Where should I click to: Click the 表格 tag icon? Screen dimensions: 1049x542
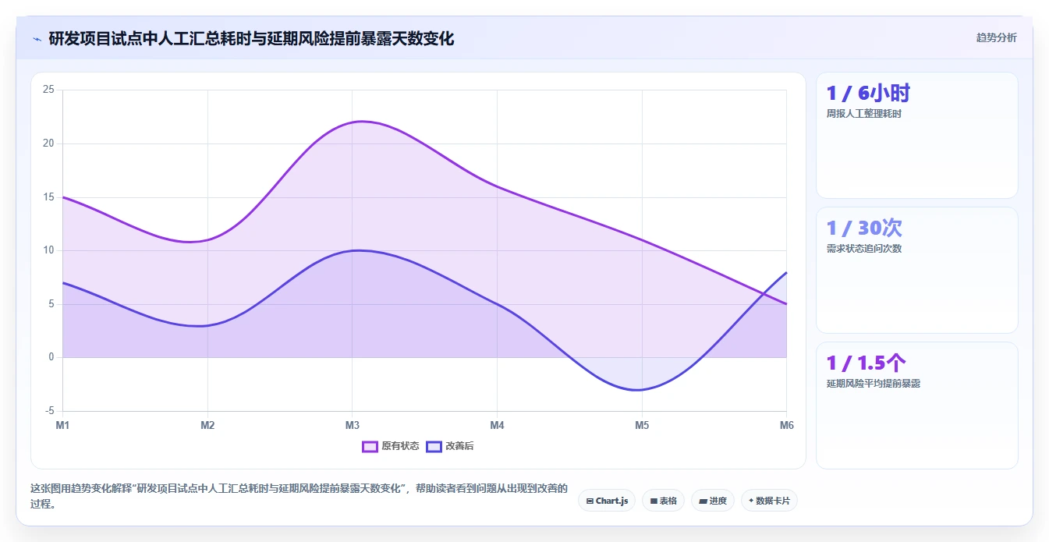tap(654, 501)
